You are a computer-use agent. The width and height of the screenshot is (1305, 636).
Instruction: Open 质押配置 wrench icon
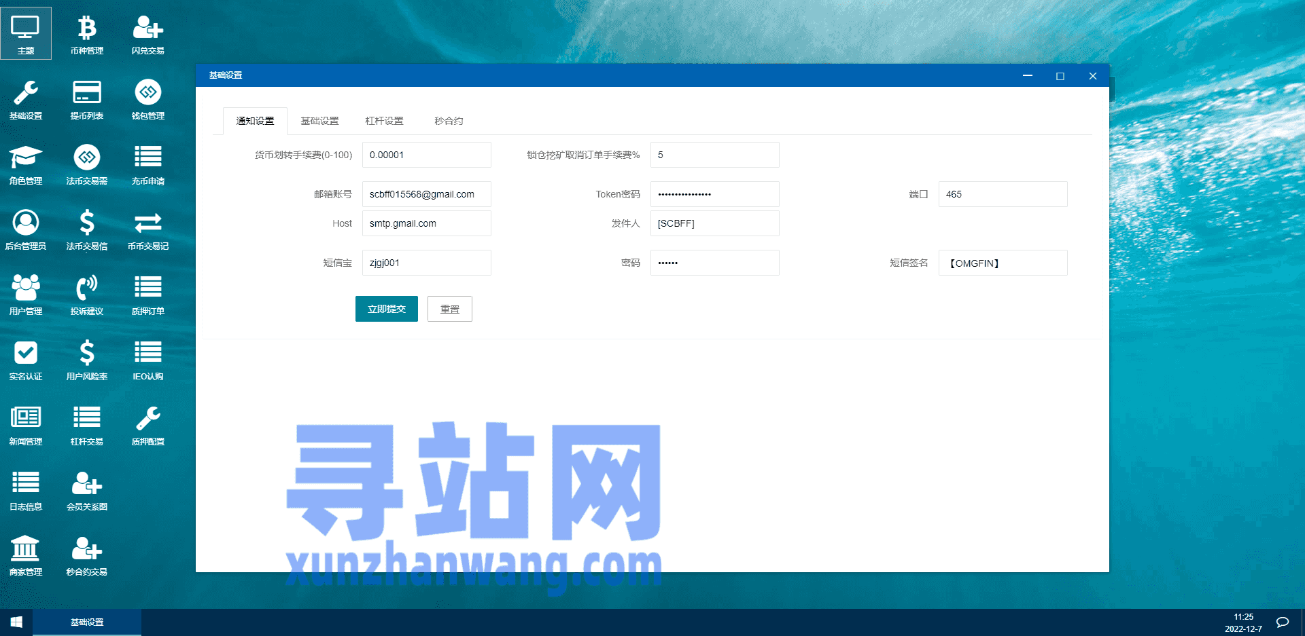point(148,424)
